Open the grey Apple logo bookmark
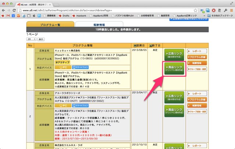 [x=34, y=15]
